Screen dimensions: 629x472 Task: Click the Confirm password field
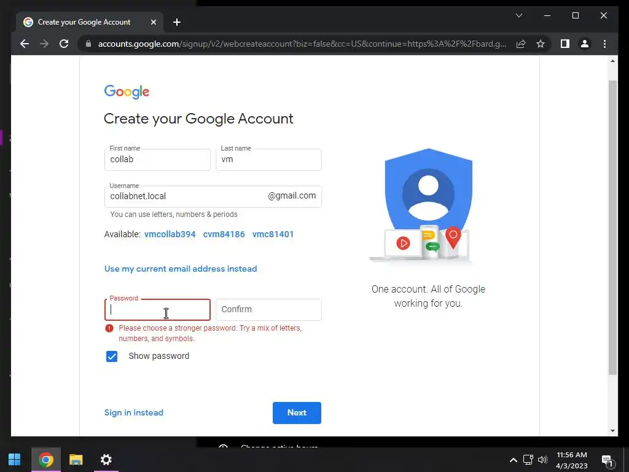click(268, 310)
